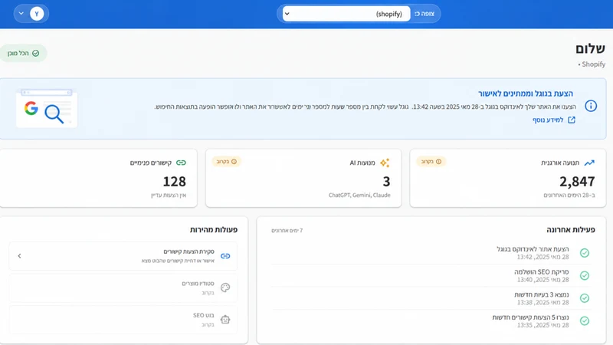Click the AI engines sparkle icon
613x345 pixels.
(x=385, y=163)
